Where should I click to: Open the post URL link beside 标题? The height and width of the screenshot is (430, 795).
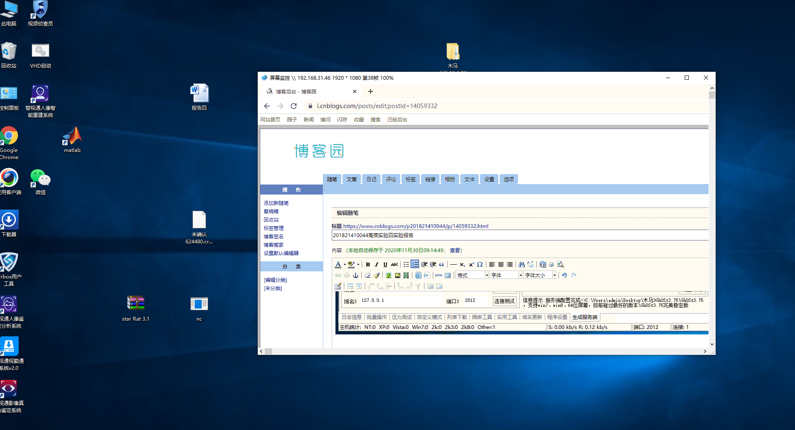416,226
